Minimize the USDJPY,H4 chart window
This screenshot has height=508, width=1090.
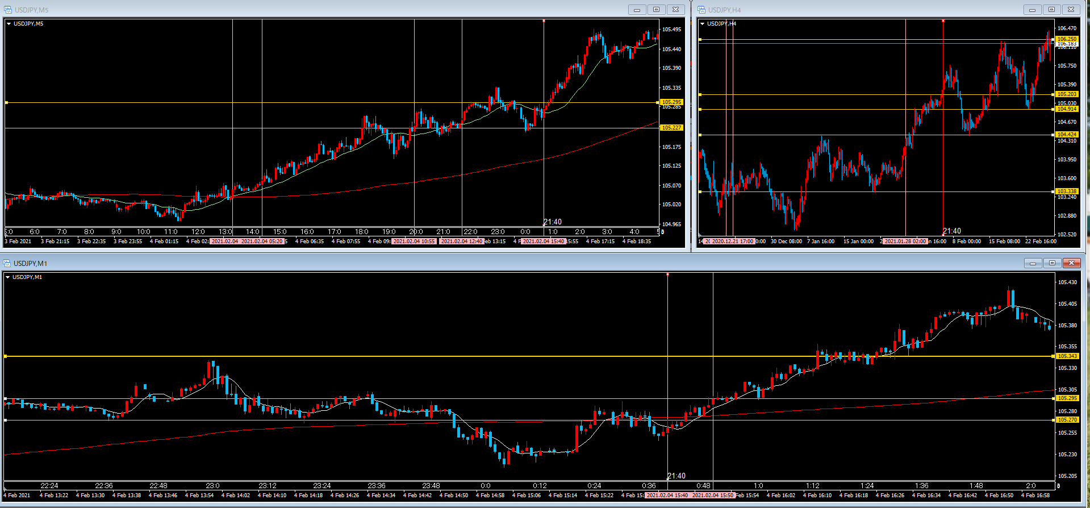[1032, 10]
